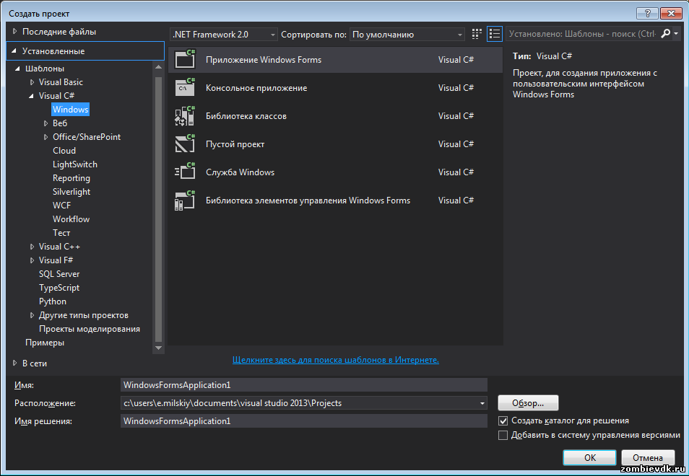Collapse the 'Шаблоны' tree node
The height and width of the screenshot is (476, 689).
coord(17,69)
